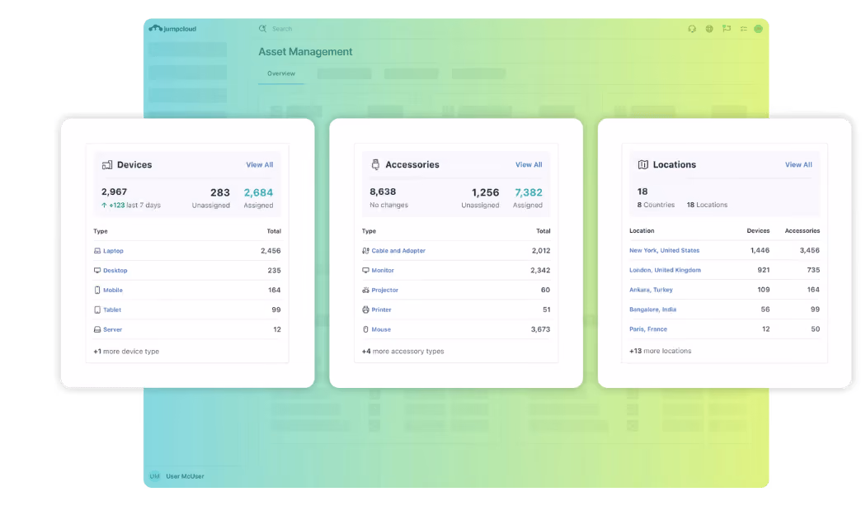Open the green UM avatar top right

coord(758,29)
